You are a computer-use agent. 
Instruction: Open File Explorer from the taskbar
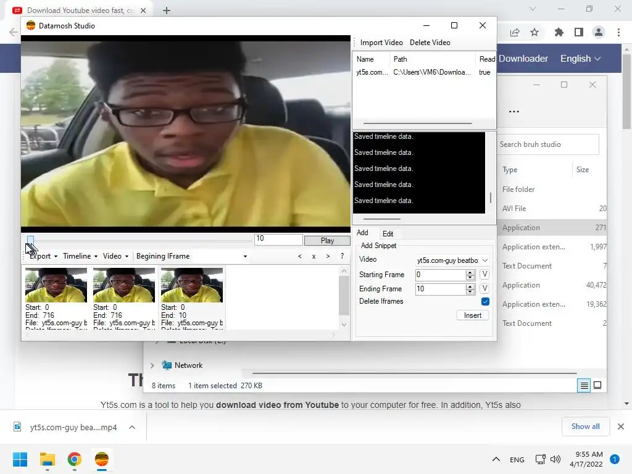[47, 459]
